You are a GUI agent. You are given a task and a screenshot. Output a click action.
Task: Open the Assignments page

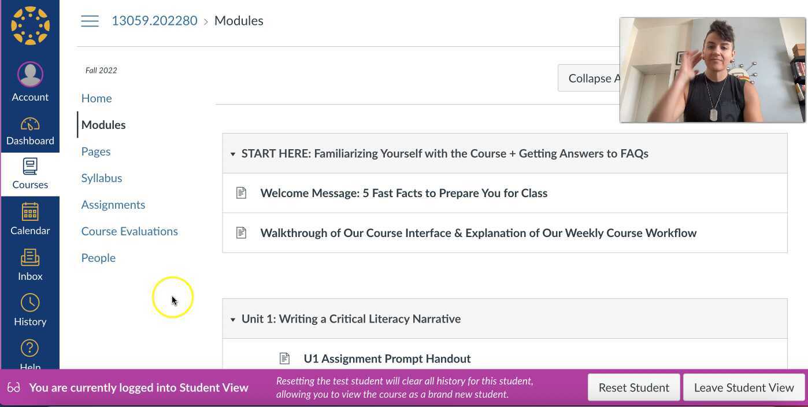tap(113, 204)
